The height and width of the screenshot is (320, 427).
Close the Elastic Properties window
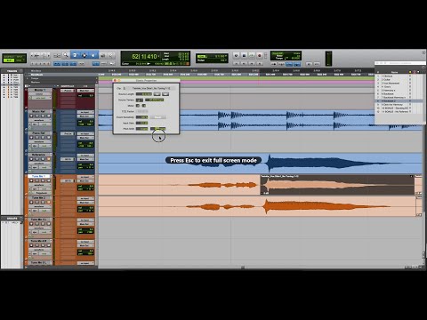coord(115,80)
